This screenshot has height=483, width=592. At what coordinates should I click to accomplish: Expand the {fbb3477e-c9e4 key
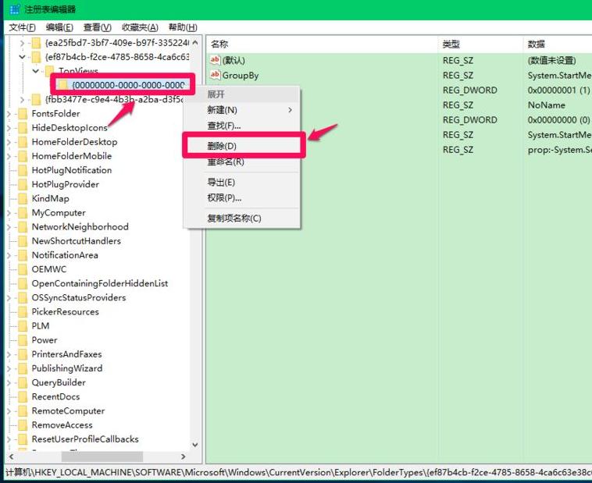click(22, 100)
